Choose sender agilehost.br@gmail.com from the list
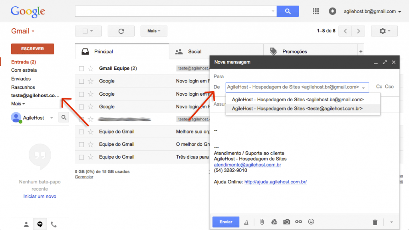This screenshot has height=230, width=409. [303, 99]
